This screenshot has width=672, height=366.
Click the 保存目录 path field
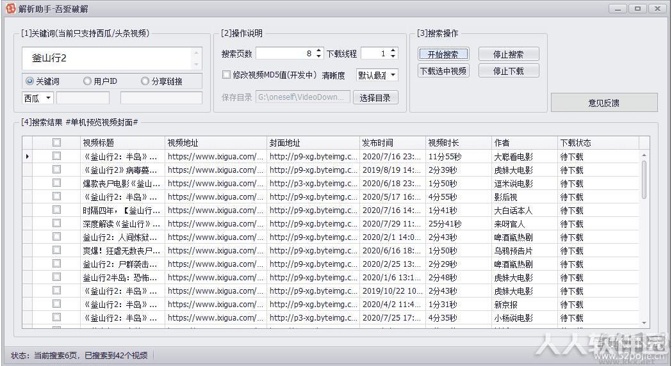pos(302,97)
